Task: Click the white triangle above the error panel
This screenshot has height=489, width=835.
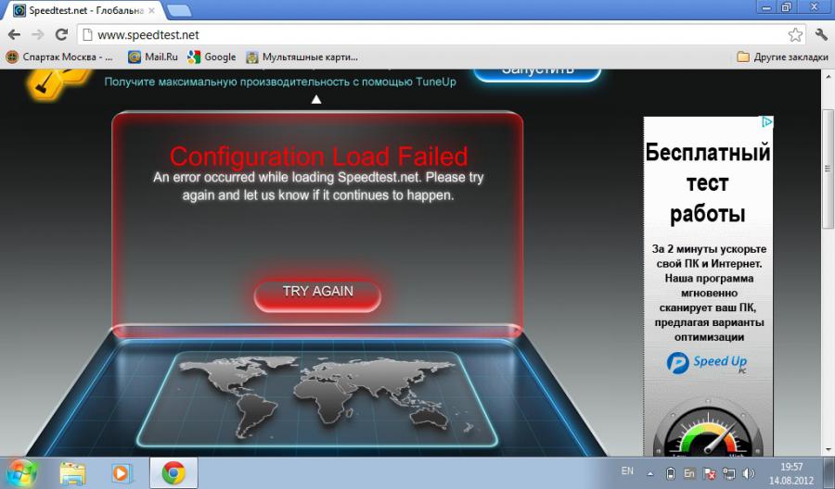Action: tap(316, 99)
